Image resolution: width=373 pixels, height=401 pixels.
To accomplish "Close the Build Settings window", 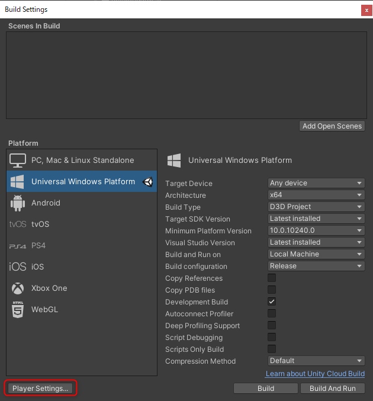I will 366,11.
